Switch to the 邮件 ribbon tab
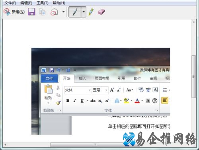The width and height of the screenshot is (199, 150). tap(137, 78)
